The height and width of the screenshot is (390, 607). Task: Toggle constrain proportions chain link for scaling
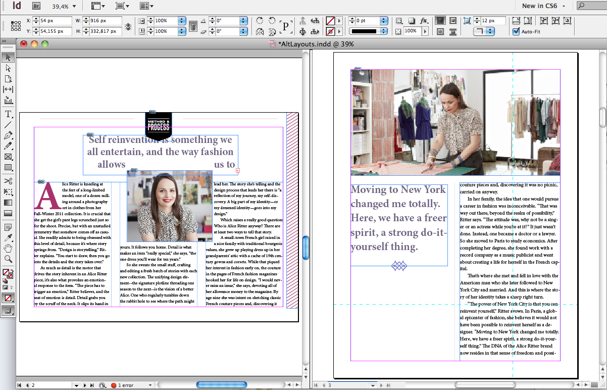[192, 26]
